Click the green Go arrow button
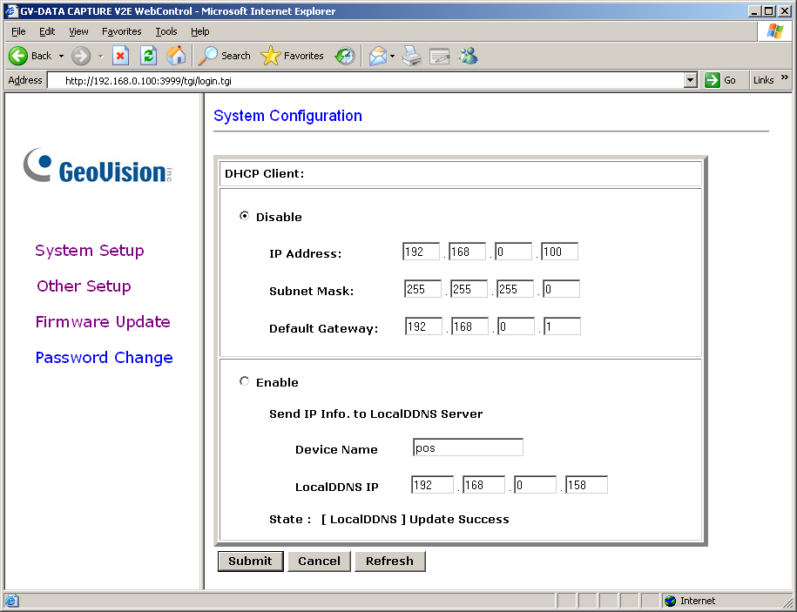The height and width of the screenshot is (612, 797). pos(713,80)
